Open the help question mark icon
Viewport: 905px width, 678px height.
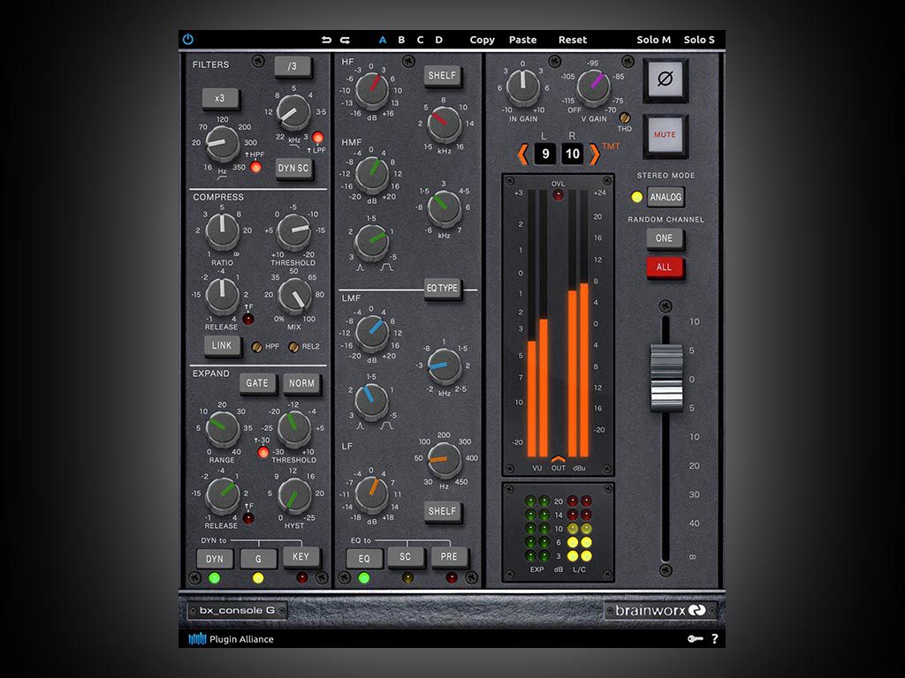[x=714, y=639]
